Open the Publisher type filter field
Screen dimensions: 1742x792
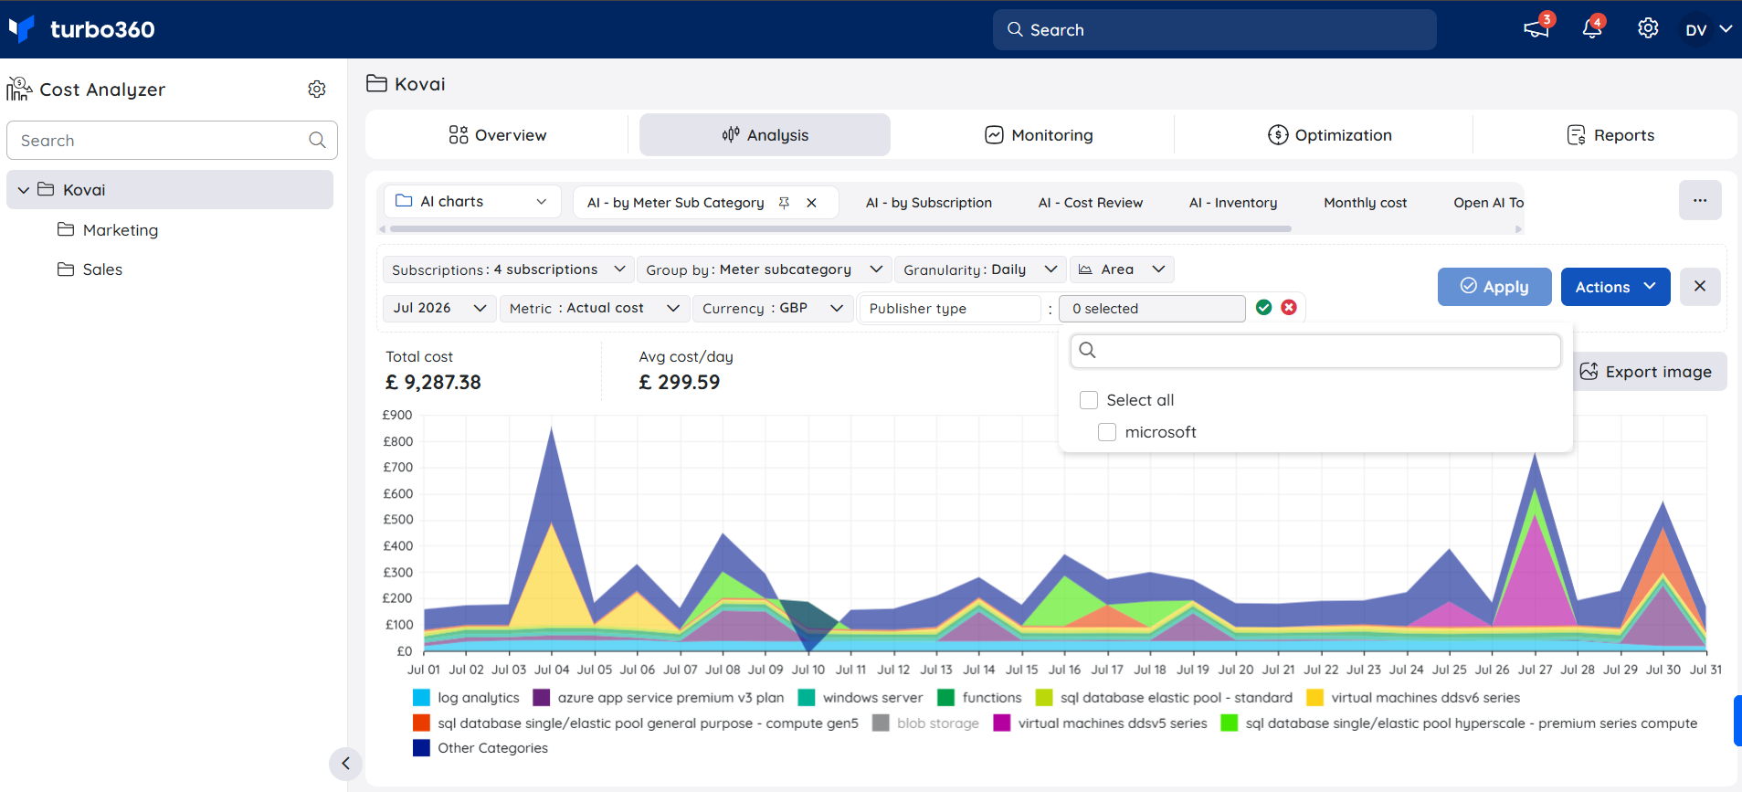coord(950,309)
